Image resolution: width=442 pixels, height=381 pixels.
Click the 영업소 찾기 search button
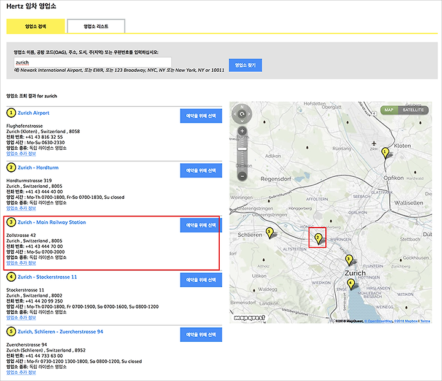point(245,65)
